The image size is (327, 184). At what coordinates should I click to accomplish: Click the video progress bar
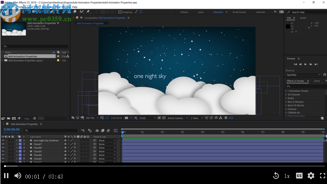tap(164, 166)
